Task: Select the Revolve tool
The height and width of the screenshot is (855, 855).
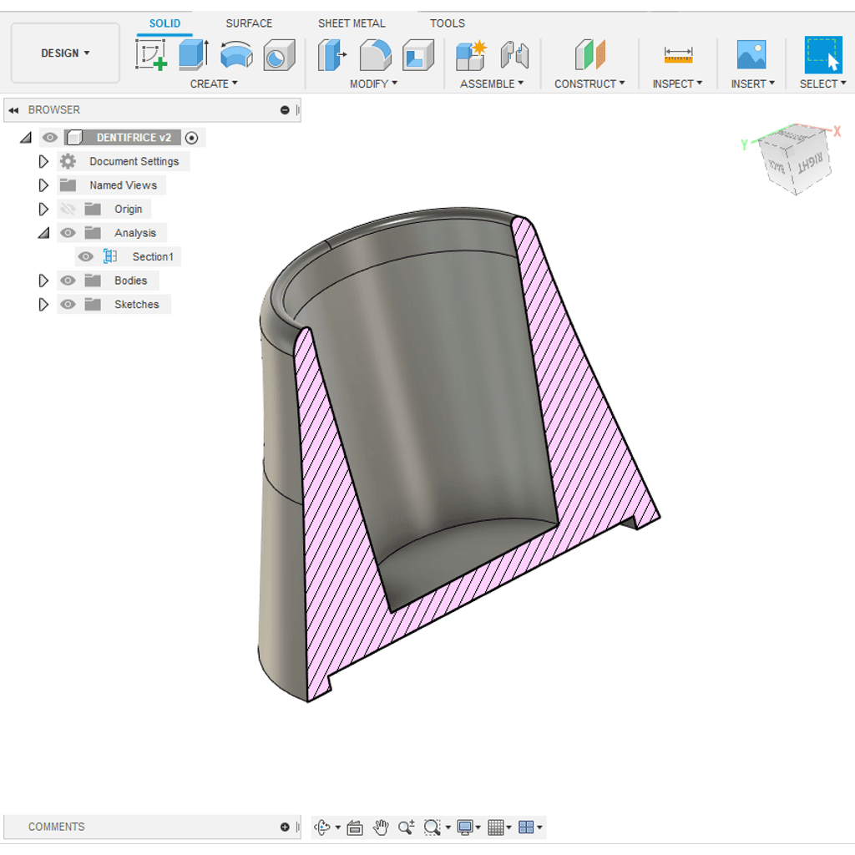Action: click(x=236, y=54)
